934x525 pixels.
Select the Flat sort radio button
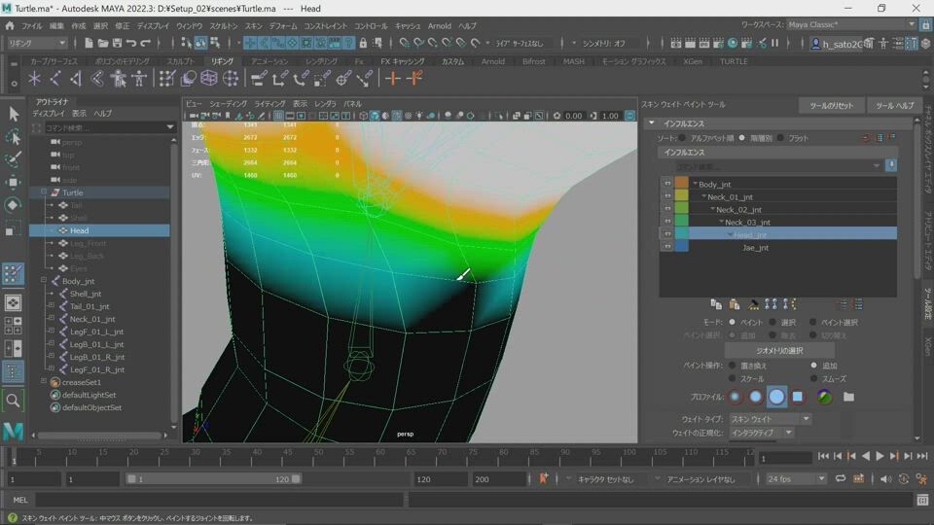click(x=781, y=138)
